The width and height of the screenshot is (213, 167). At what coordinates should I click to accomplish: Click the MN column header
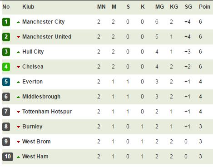(x=101, y=7)
